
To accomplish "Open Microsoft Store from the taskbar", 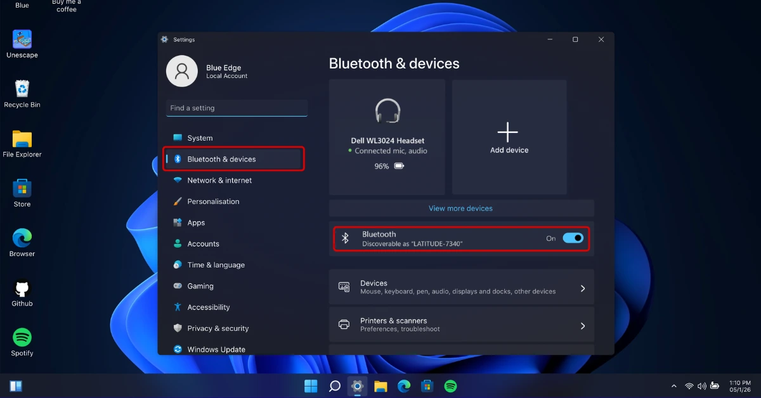I will (x=427, y=386).
